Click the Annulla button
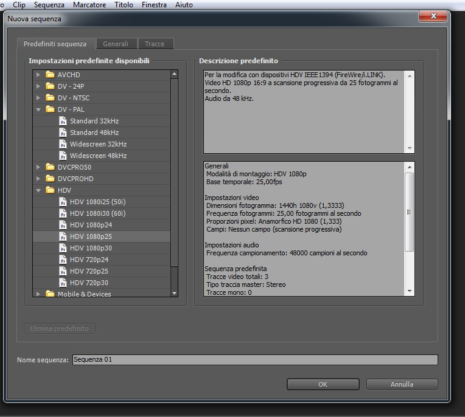The image size is (465, 417). click(402, 384)
